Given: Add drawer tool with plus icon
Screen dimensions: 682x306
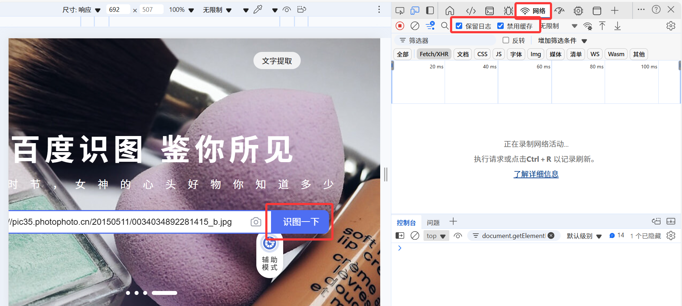Looking at the screenshot, I should click(453, 222).
